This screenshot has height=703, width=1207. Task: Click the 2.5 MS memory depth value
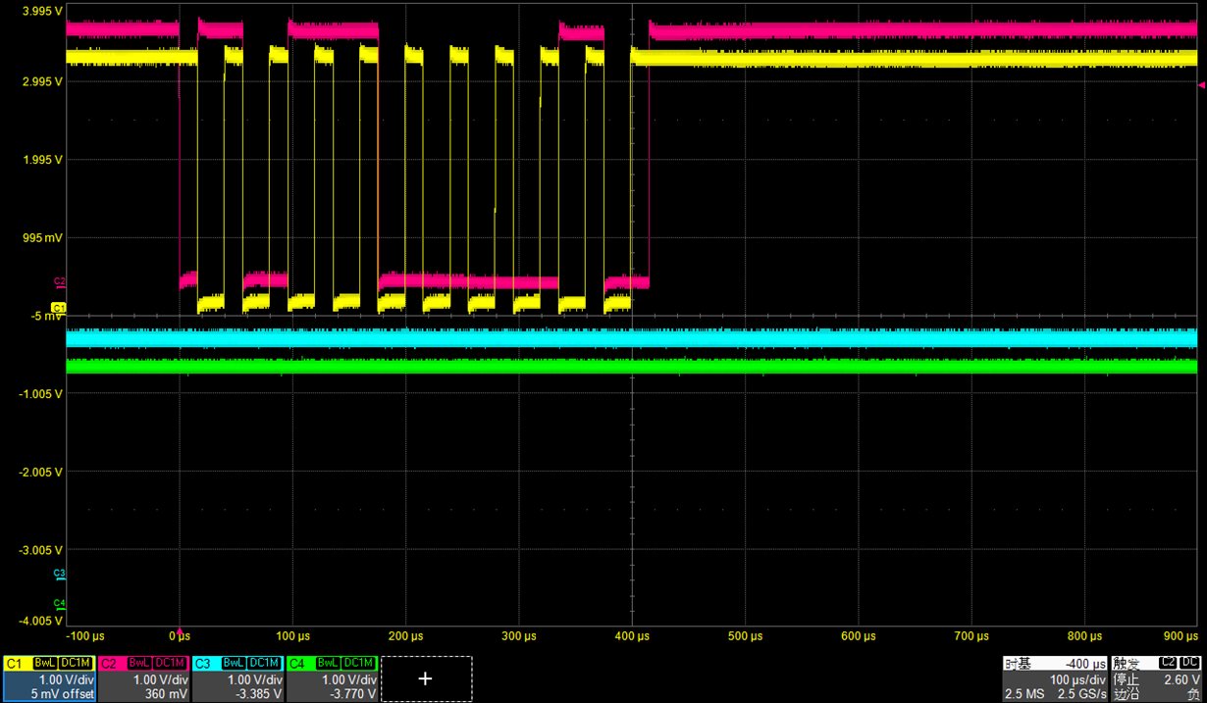pyautogui.click(x=1023, y=694)
